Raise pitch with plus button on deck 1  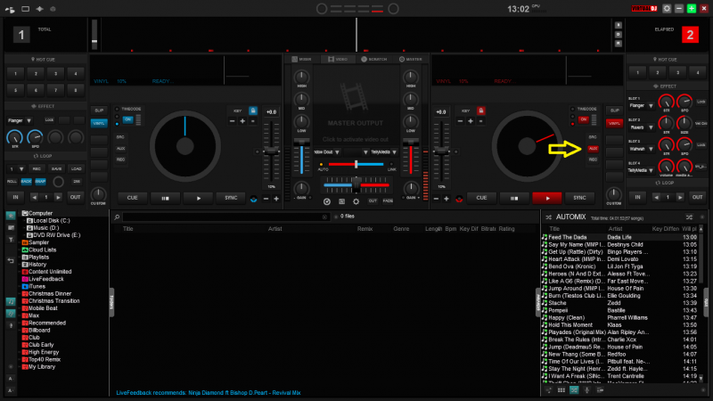pyautogui.click(x=276, y=199)
